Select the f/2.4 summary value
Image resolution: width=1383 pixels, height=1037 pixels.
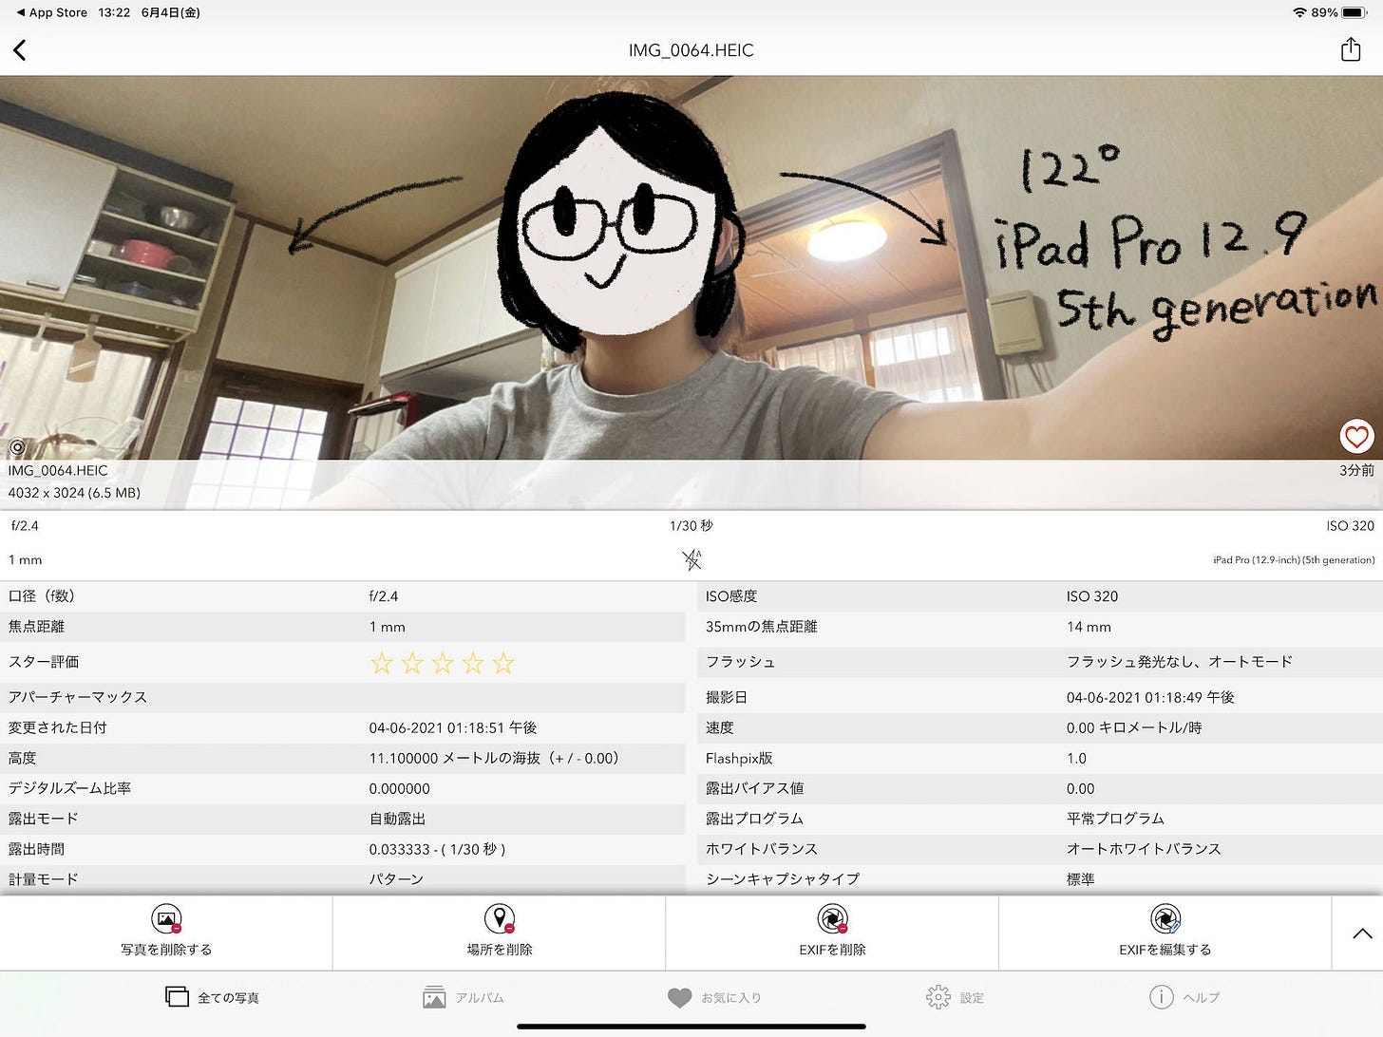[x=25, y=525]
